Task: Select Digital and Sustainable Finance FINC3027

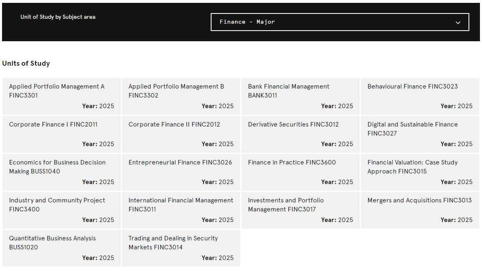Action: 420,134
